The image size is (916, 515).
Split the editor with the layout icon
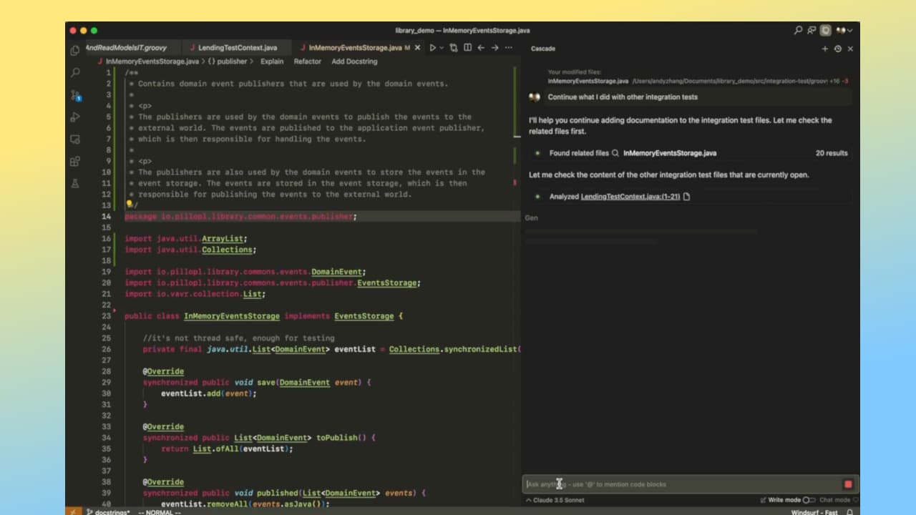[x=467, y=47]
